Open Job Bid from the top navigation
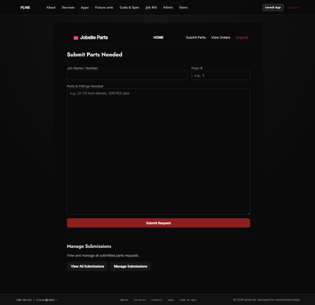The image size is (315, 305). click(151, 7)
